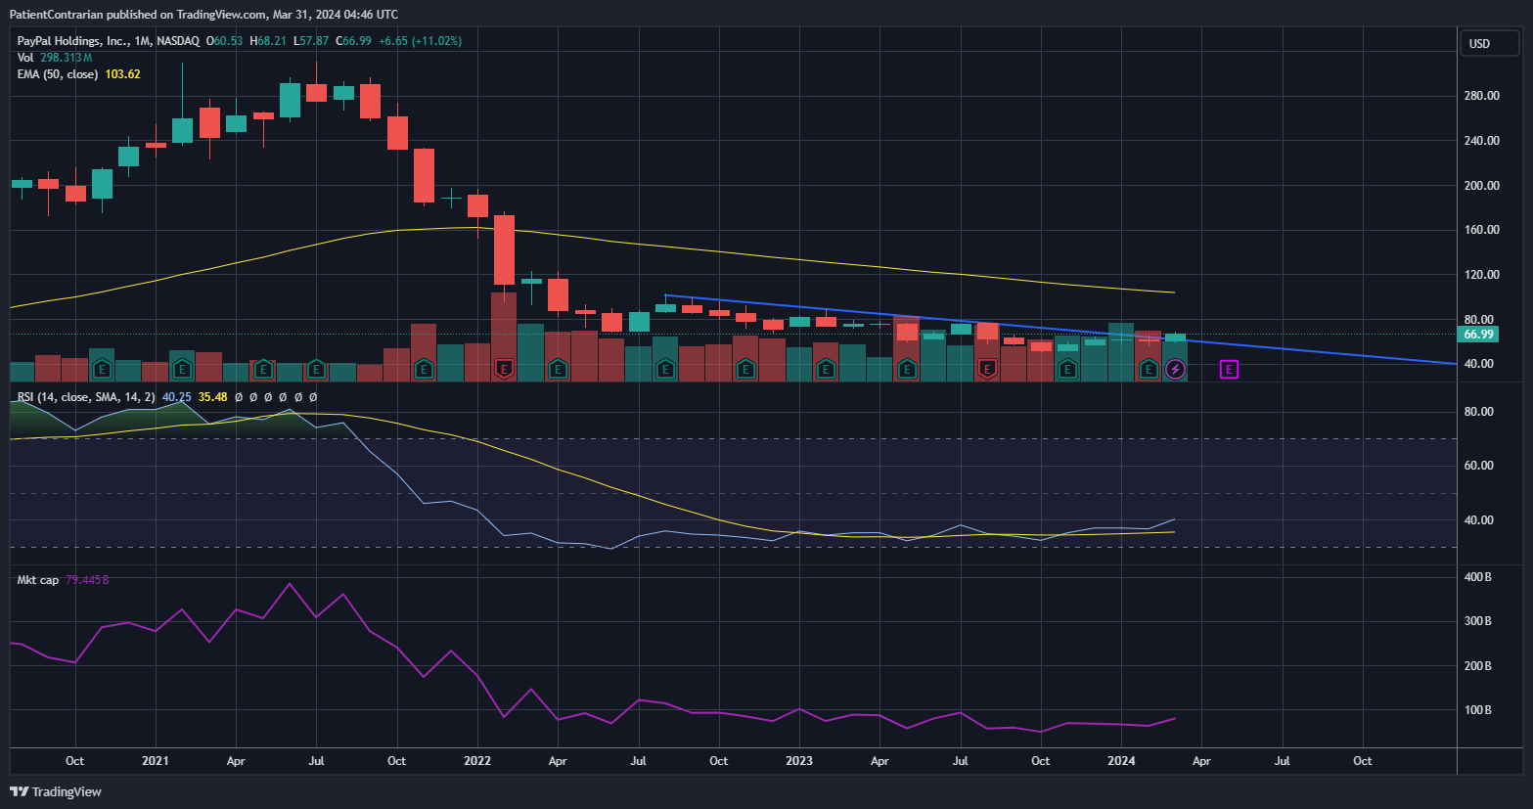Click the EMA (50, close) indicator legend

58,74
